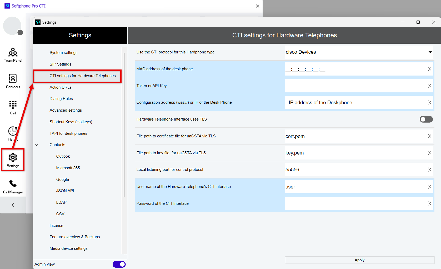Turn off the Admin view toggle

[x=119, y=264]
